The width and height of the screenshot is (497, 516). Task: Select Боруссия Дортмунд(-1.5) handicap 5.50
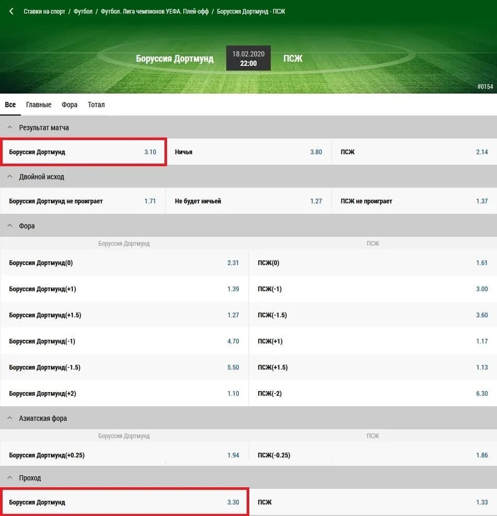click(x=124, y=367)
